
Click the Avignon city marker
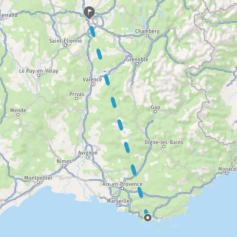(88, 157)
